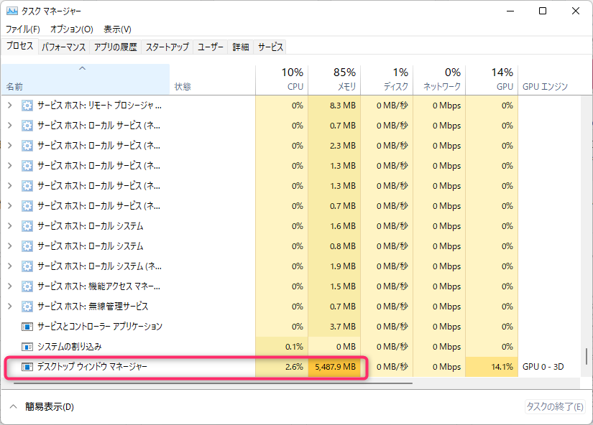This screenshot has width=593, height=425.
Task: Expand ローカル システム row with 1.6 MB
Action: pos(10,226)
